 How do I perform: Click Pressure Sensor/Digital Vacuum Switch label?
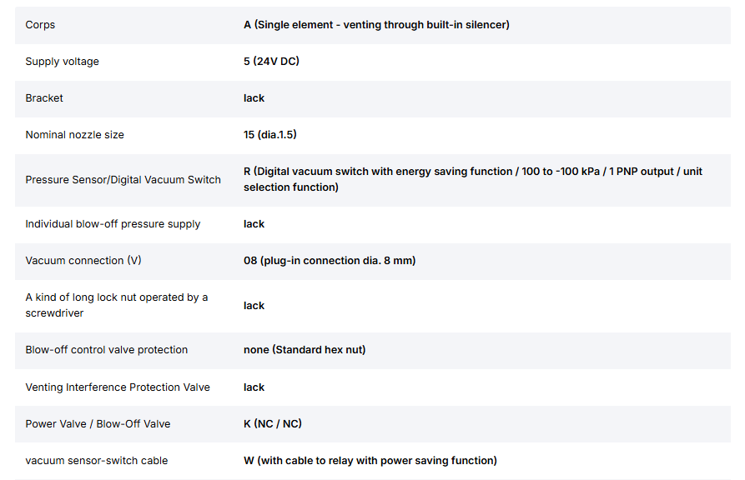pyautogui.click(x=123, y=180)
